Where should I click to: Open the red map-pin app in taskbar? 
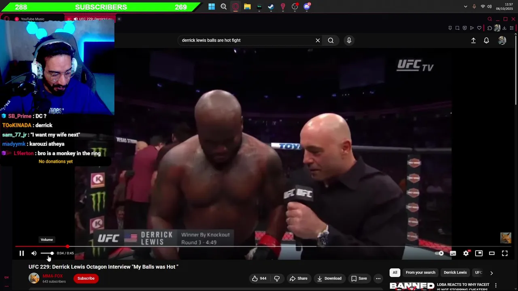(x=283, y=6)
